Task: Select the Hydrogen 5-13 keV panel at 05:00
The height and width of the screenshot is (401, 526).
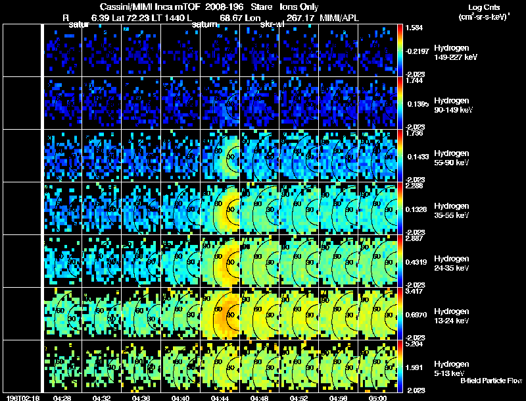Action: click(377, 366)
